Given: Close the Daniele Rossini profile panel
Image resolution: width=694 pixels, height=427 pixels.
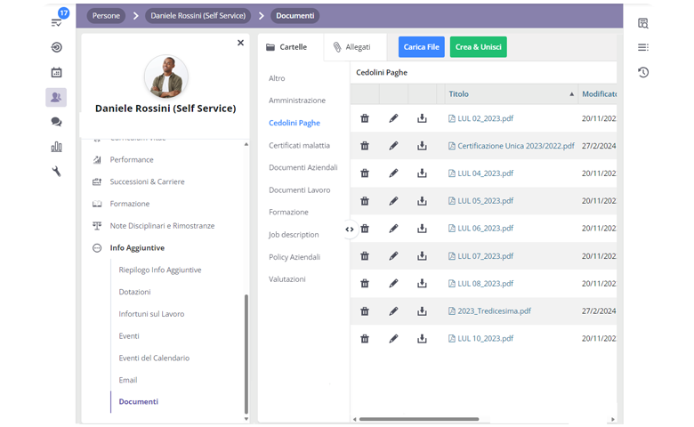Looking at the screenshot, I should tap(240, 43).
